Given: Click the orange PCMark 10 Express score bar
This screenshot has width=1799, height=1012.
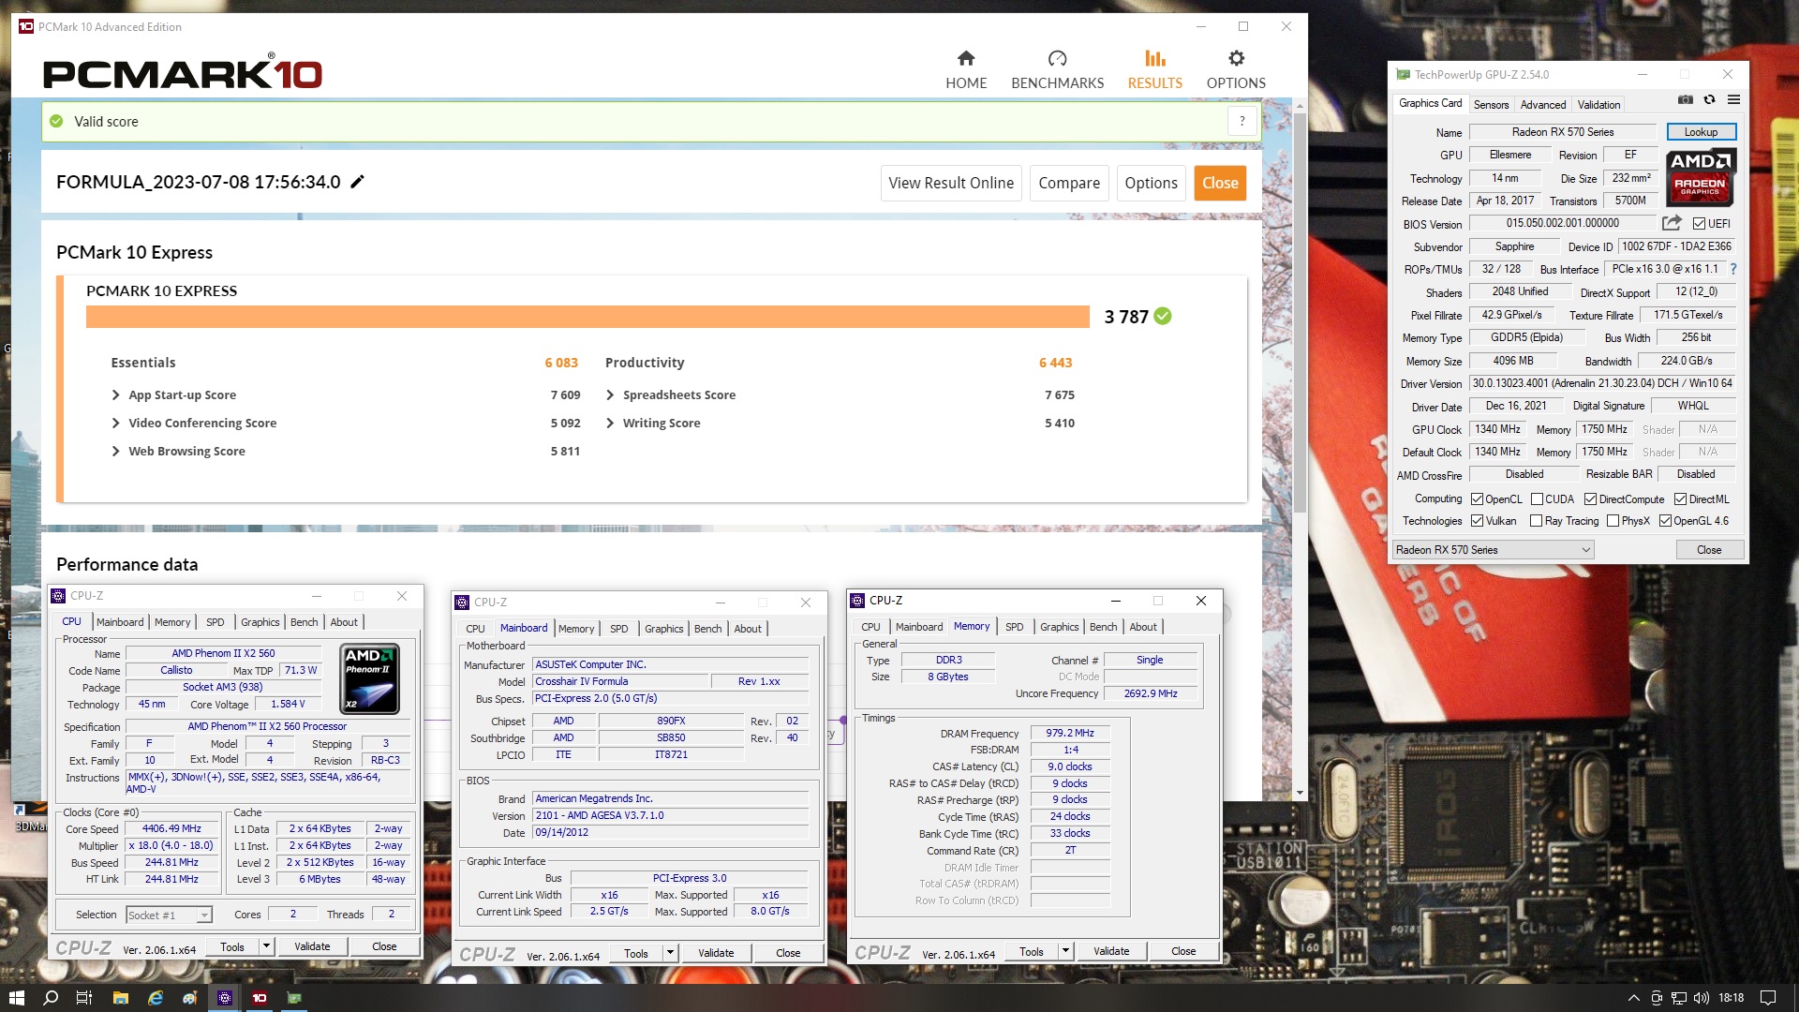Looking at the screenshot, I should tap(587, 317).
